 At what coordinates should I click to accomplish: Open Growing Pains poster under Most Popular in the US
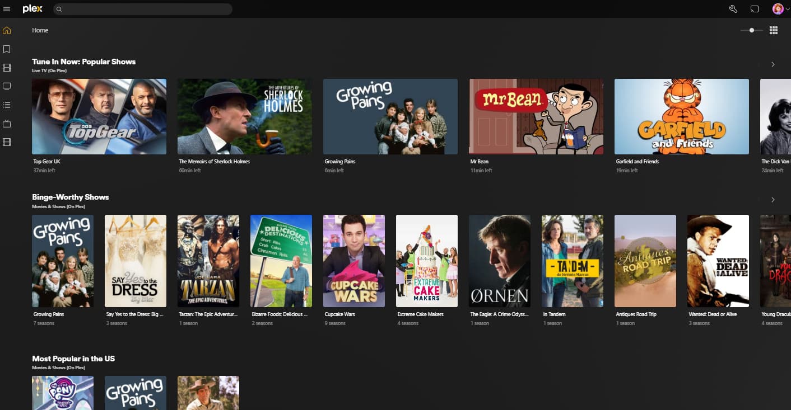pyautogui.click(x=136, y=393)
